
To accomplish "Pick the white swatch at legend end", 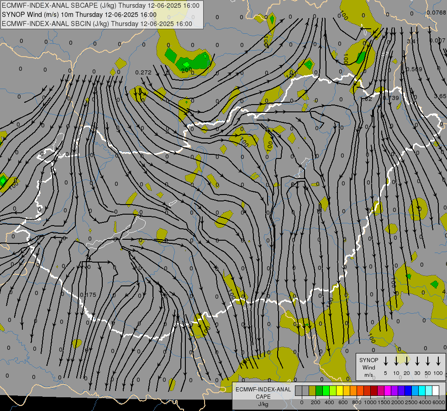I will pyautogui.click(x=435, y=390).
